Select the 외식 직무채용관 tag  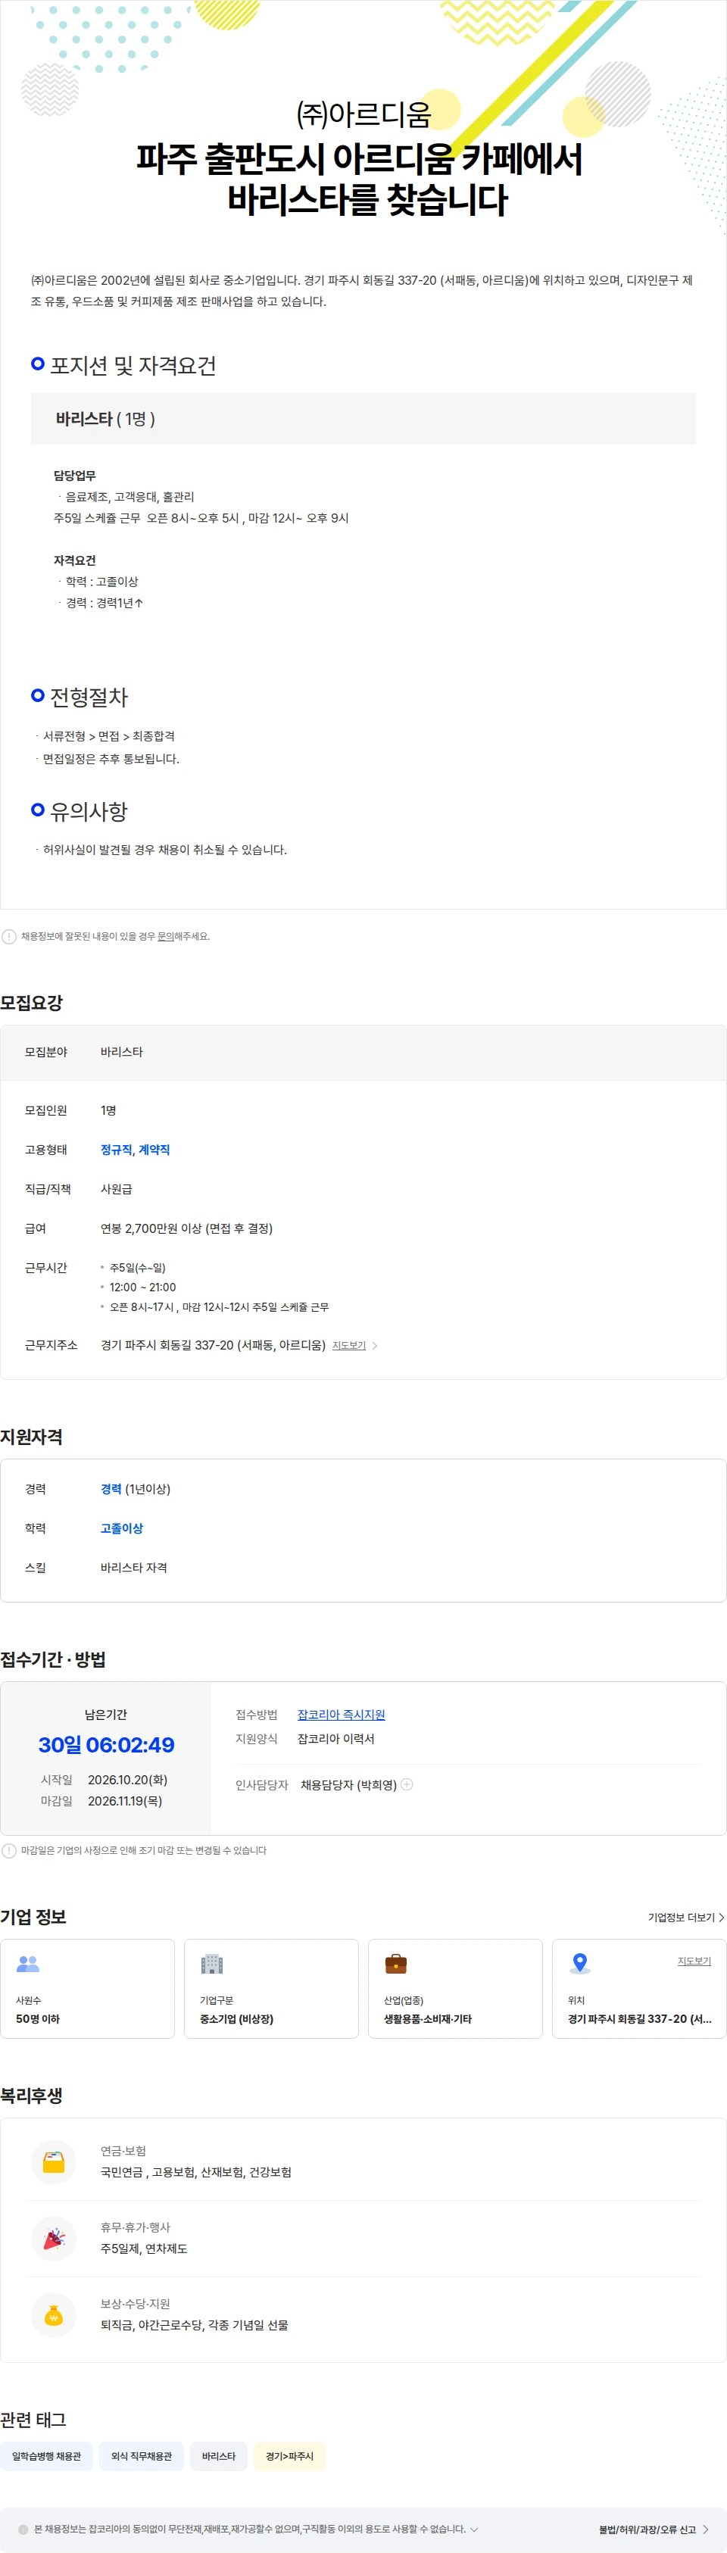click(x=142, y=2456)
